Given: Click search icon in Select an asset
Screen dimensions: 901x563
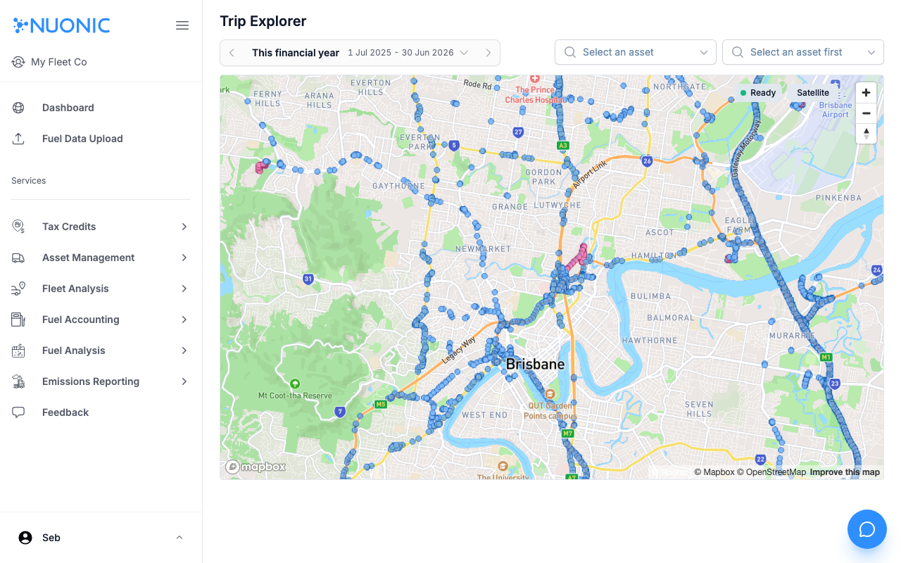Looking at the screenshot, I should pos(570,52).
